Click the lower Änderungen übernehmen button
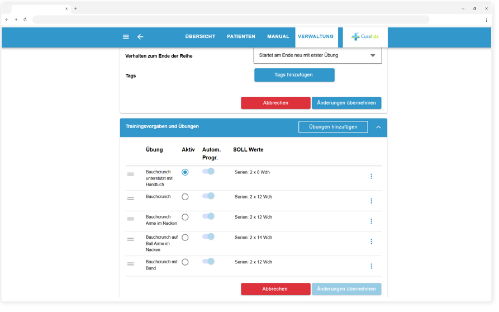The width and height of the screenshot is (499, 312). [x=346, y=289]
